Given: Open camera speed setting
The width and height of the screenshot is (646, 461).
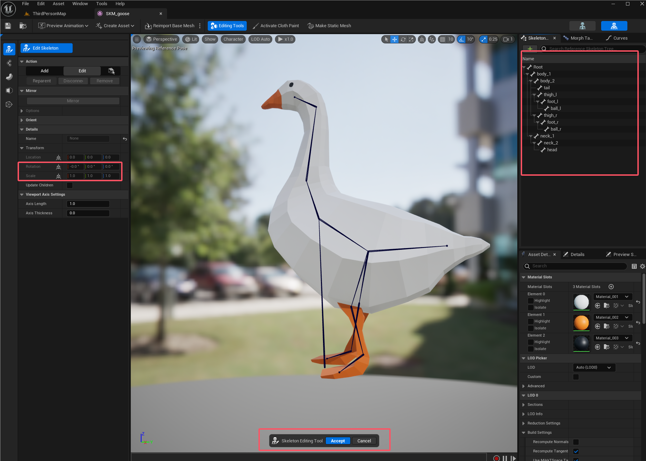Looking at the screenshot, I should tap(508, 39).
